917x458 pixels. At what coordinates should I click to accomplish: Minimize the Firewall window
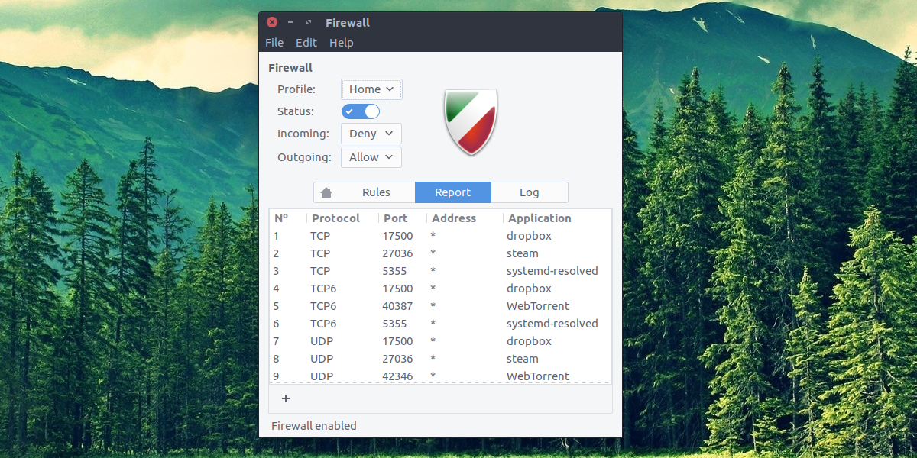[290, 23]
